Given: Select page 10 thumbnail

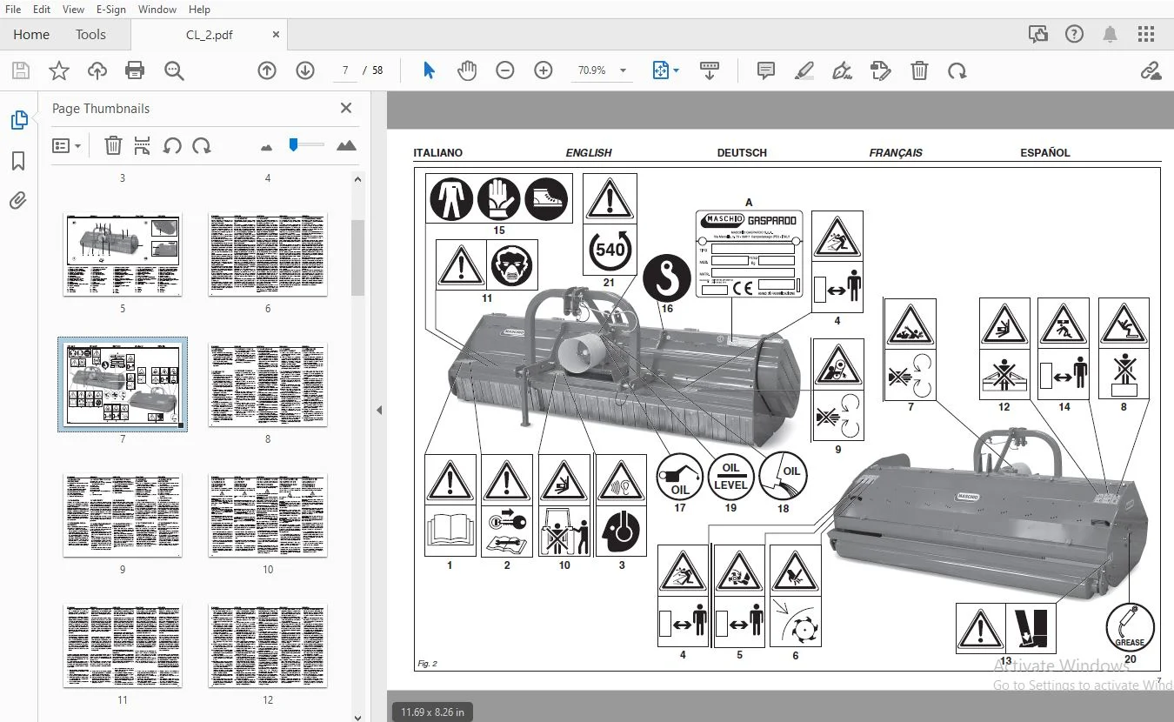Looking at the screenshot, I should point(268,516).
